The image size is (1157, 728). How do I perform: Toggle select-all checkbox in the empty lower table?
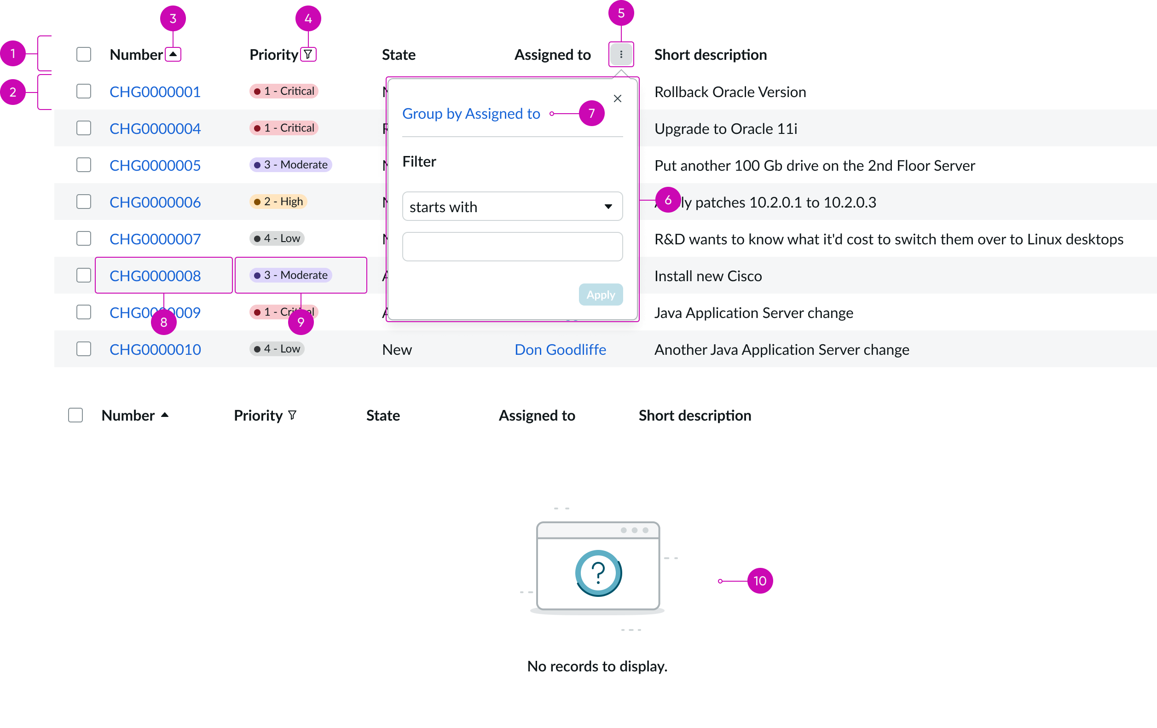(x=75, y=415)
